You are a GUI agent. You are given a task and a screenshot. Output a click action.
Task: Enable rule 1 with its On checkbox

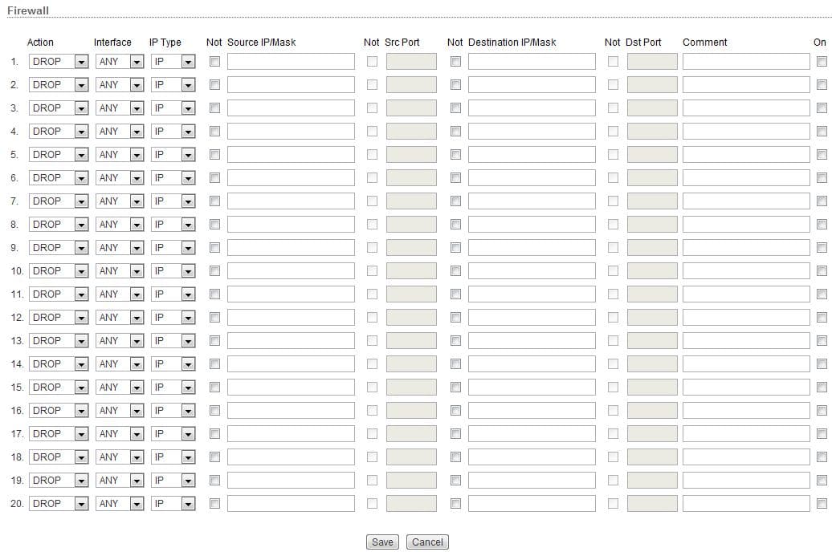pyautogui.click(x=822, y=62)
